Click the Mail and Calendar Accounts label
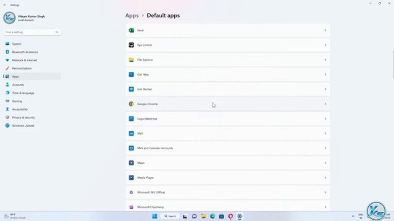This screenshot has height=221, width=394. (155, 149)
